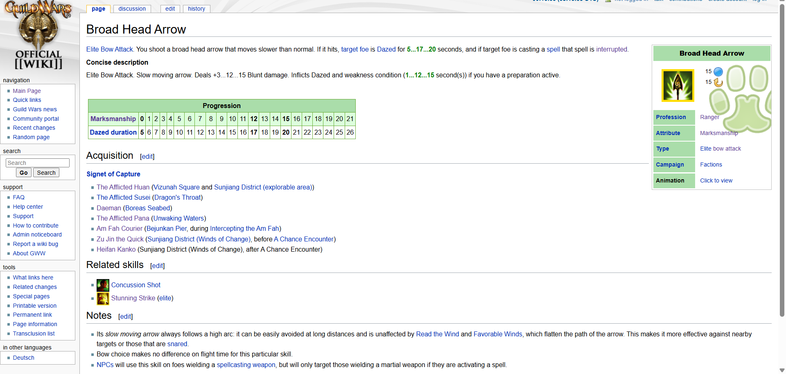
Task: Open Special pages link
Action: coord(31,296)
